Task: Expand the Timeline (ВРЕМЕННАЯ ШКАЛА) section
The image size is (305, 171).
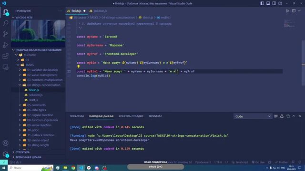Action: (x=38, y=157)
